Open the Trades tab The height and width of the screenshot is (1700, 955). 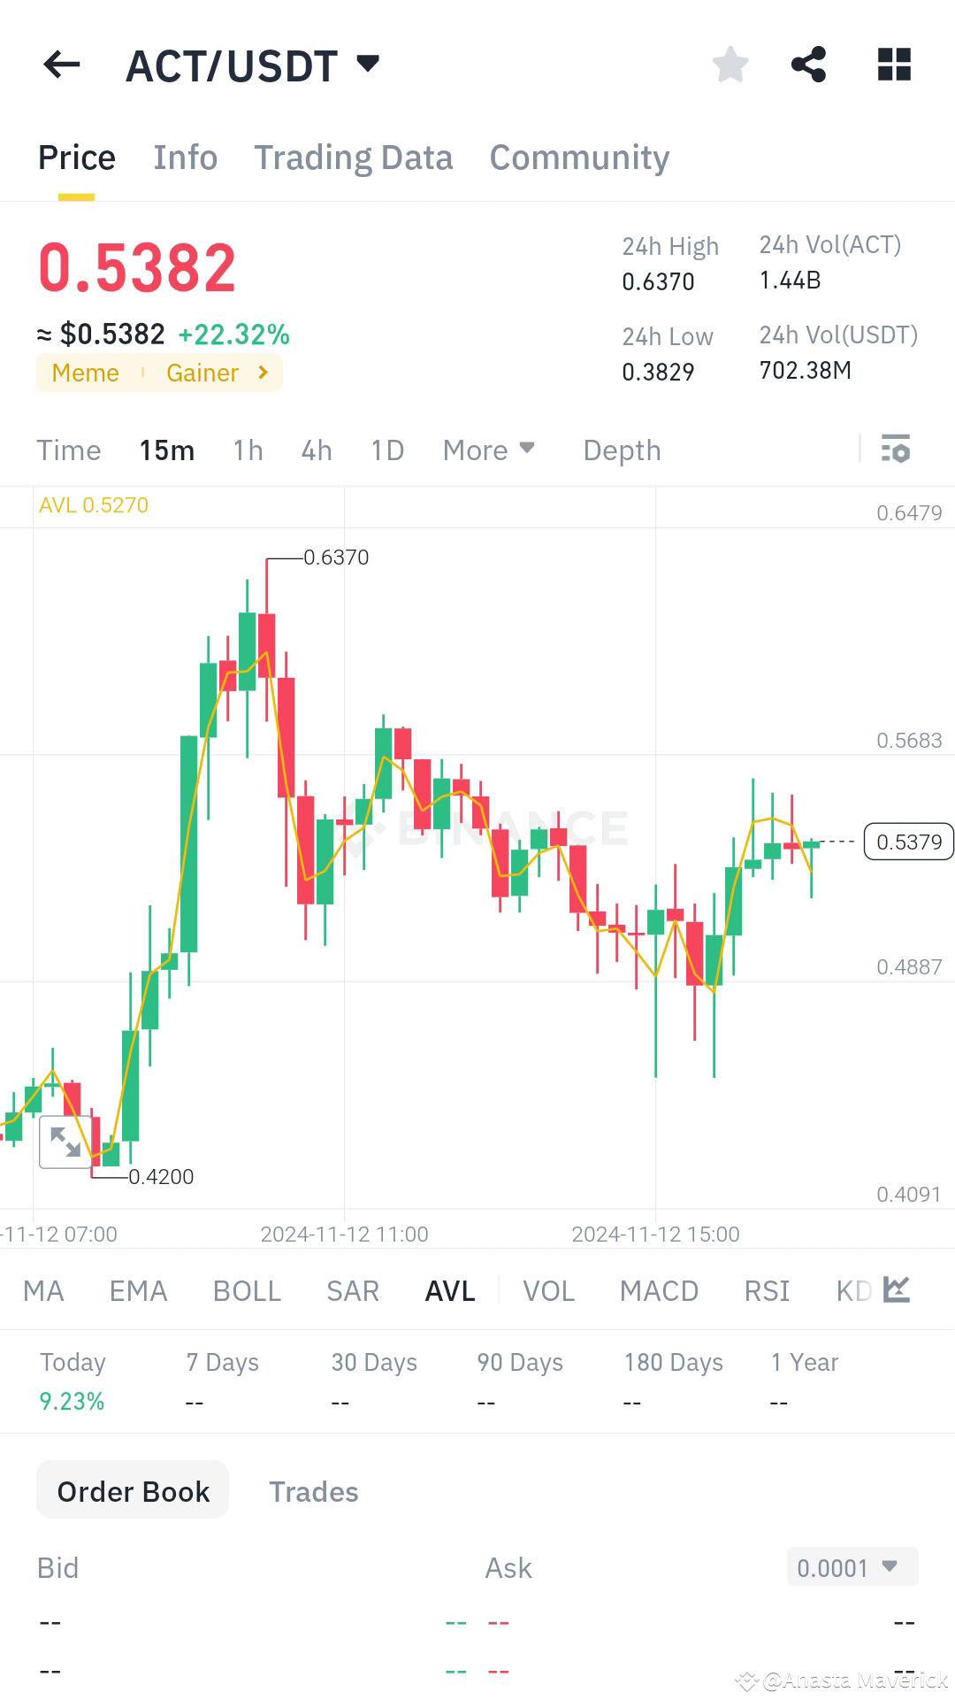313,1491
